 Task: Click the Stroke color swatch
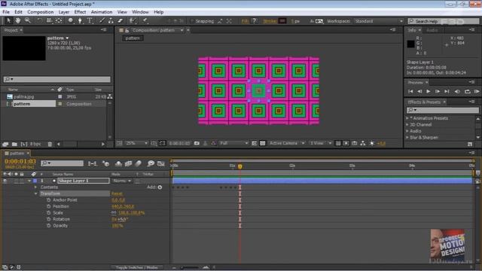(x=282, y=21)
